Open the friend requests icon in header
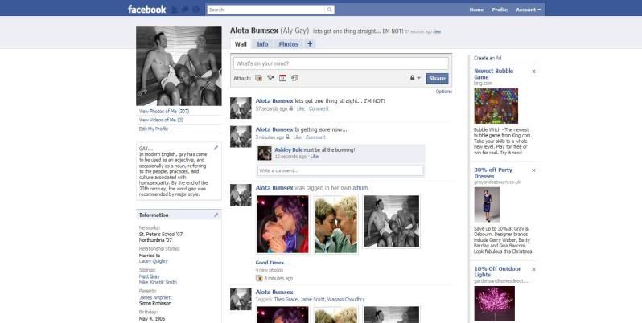Viewport: 642px width, 323px height. click(x=175, y=10)
